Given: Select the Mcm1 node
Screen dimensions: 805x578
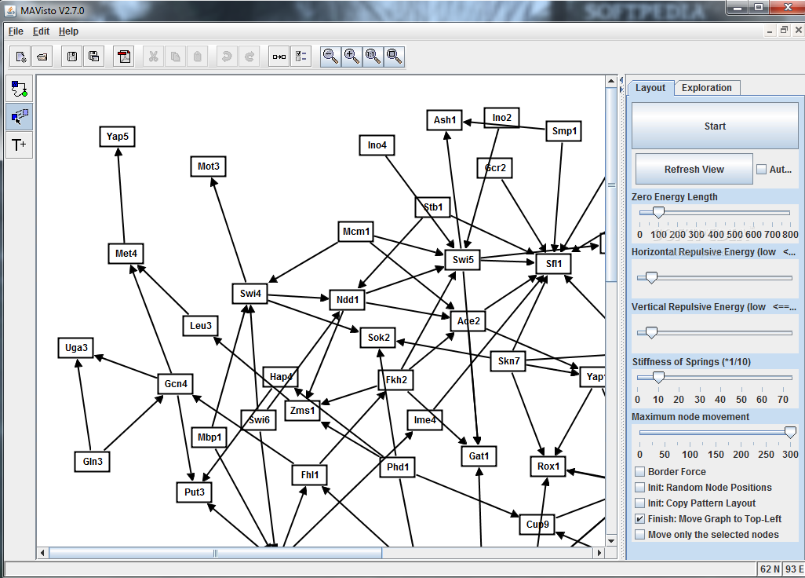Looking at the screenshot, I should click(355, 232).
